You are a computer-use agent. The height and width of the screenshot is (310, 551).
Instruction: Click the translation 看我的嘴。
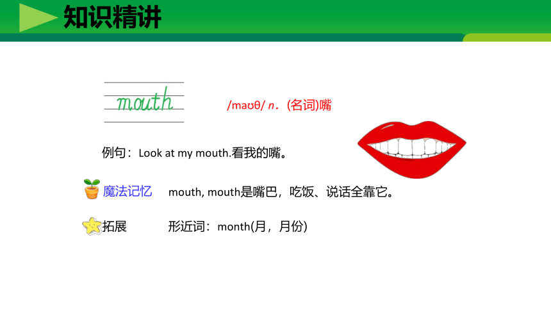click(x=259, y=153)
